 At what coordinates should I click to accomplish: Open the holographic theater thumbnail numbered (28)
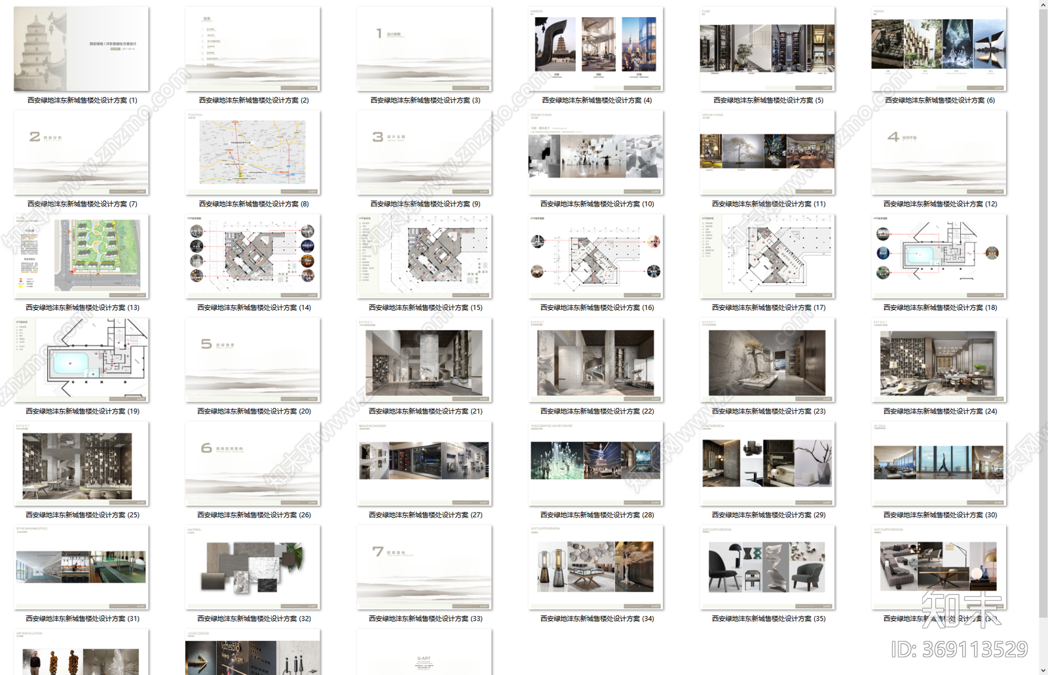(596, 463)
